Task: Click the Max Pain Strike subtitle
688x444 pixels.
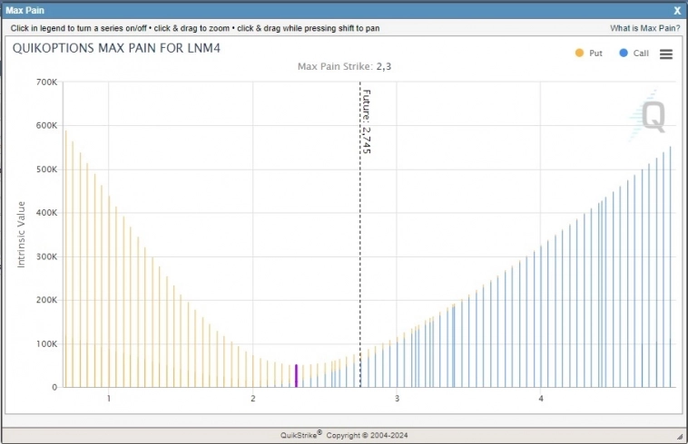Action: (x=344, y=66)
